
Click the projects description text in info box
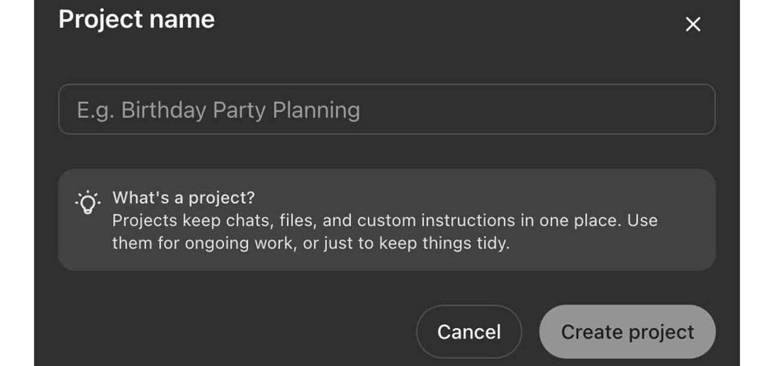(385, 232)
